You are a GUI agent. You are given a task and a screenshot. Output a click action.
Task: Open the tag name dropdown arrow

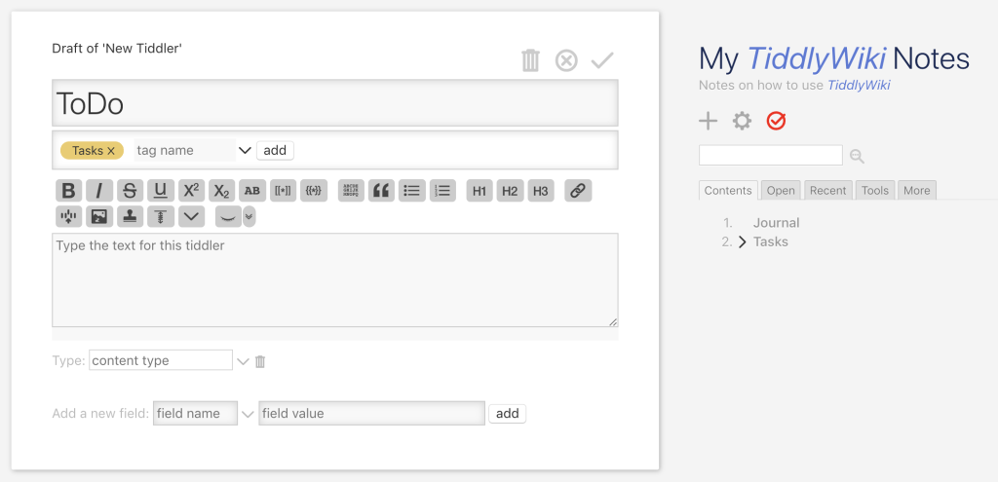245,150
